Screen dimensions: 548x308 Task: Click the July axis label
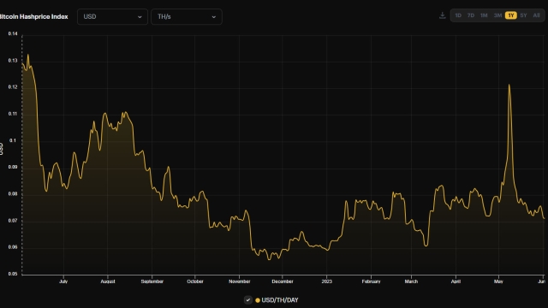click(x=63, y=281)
